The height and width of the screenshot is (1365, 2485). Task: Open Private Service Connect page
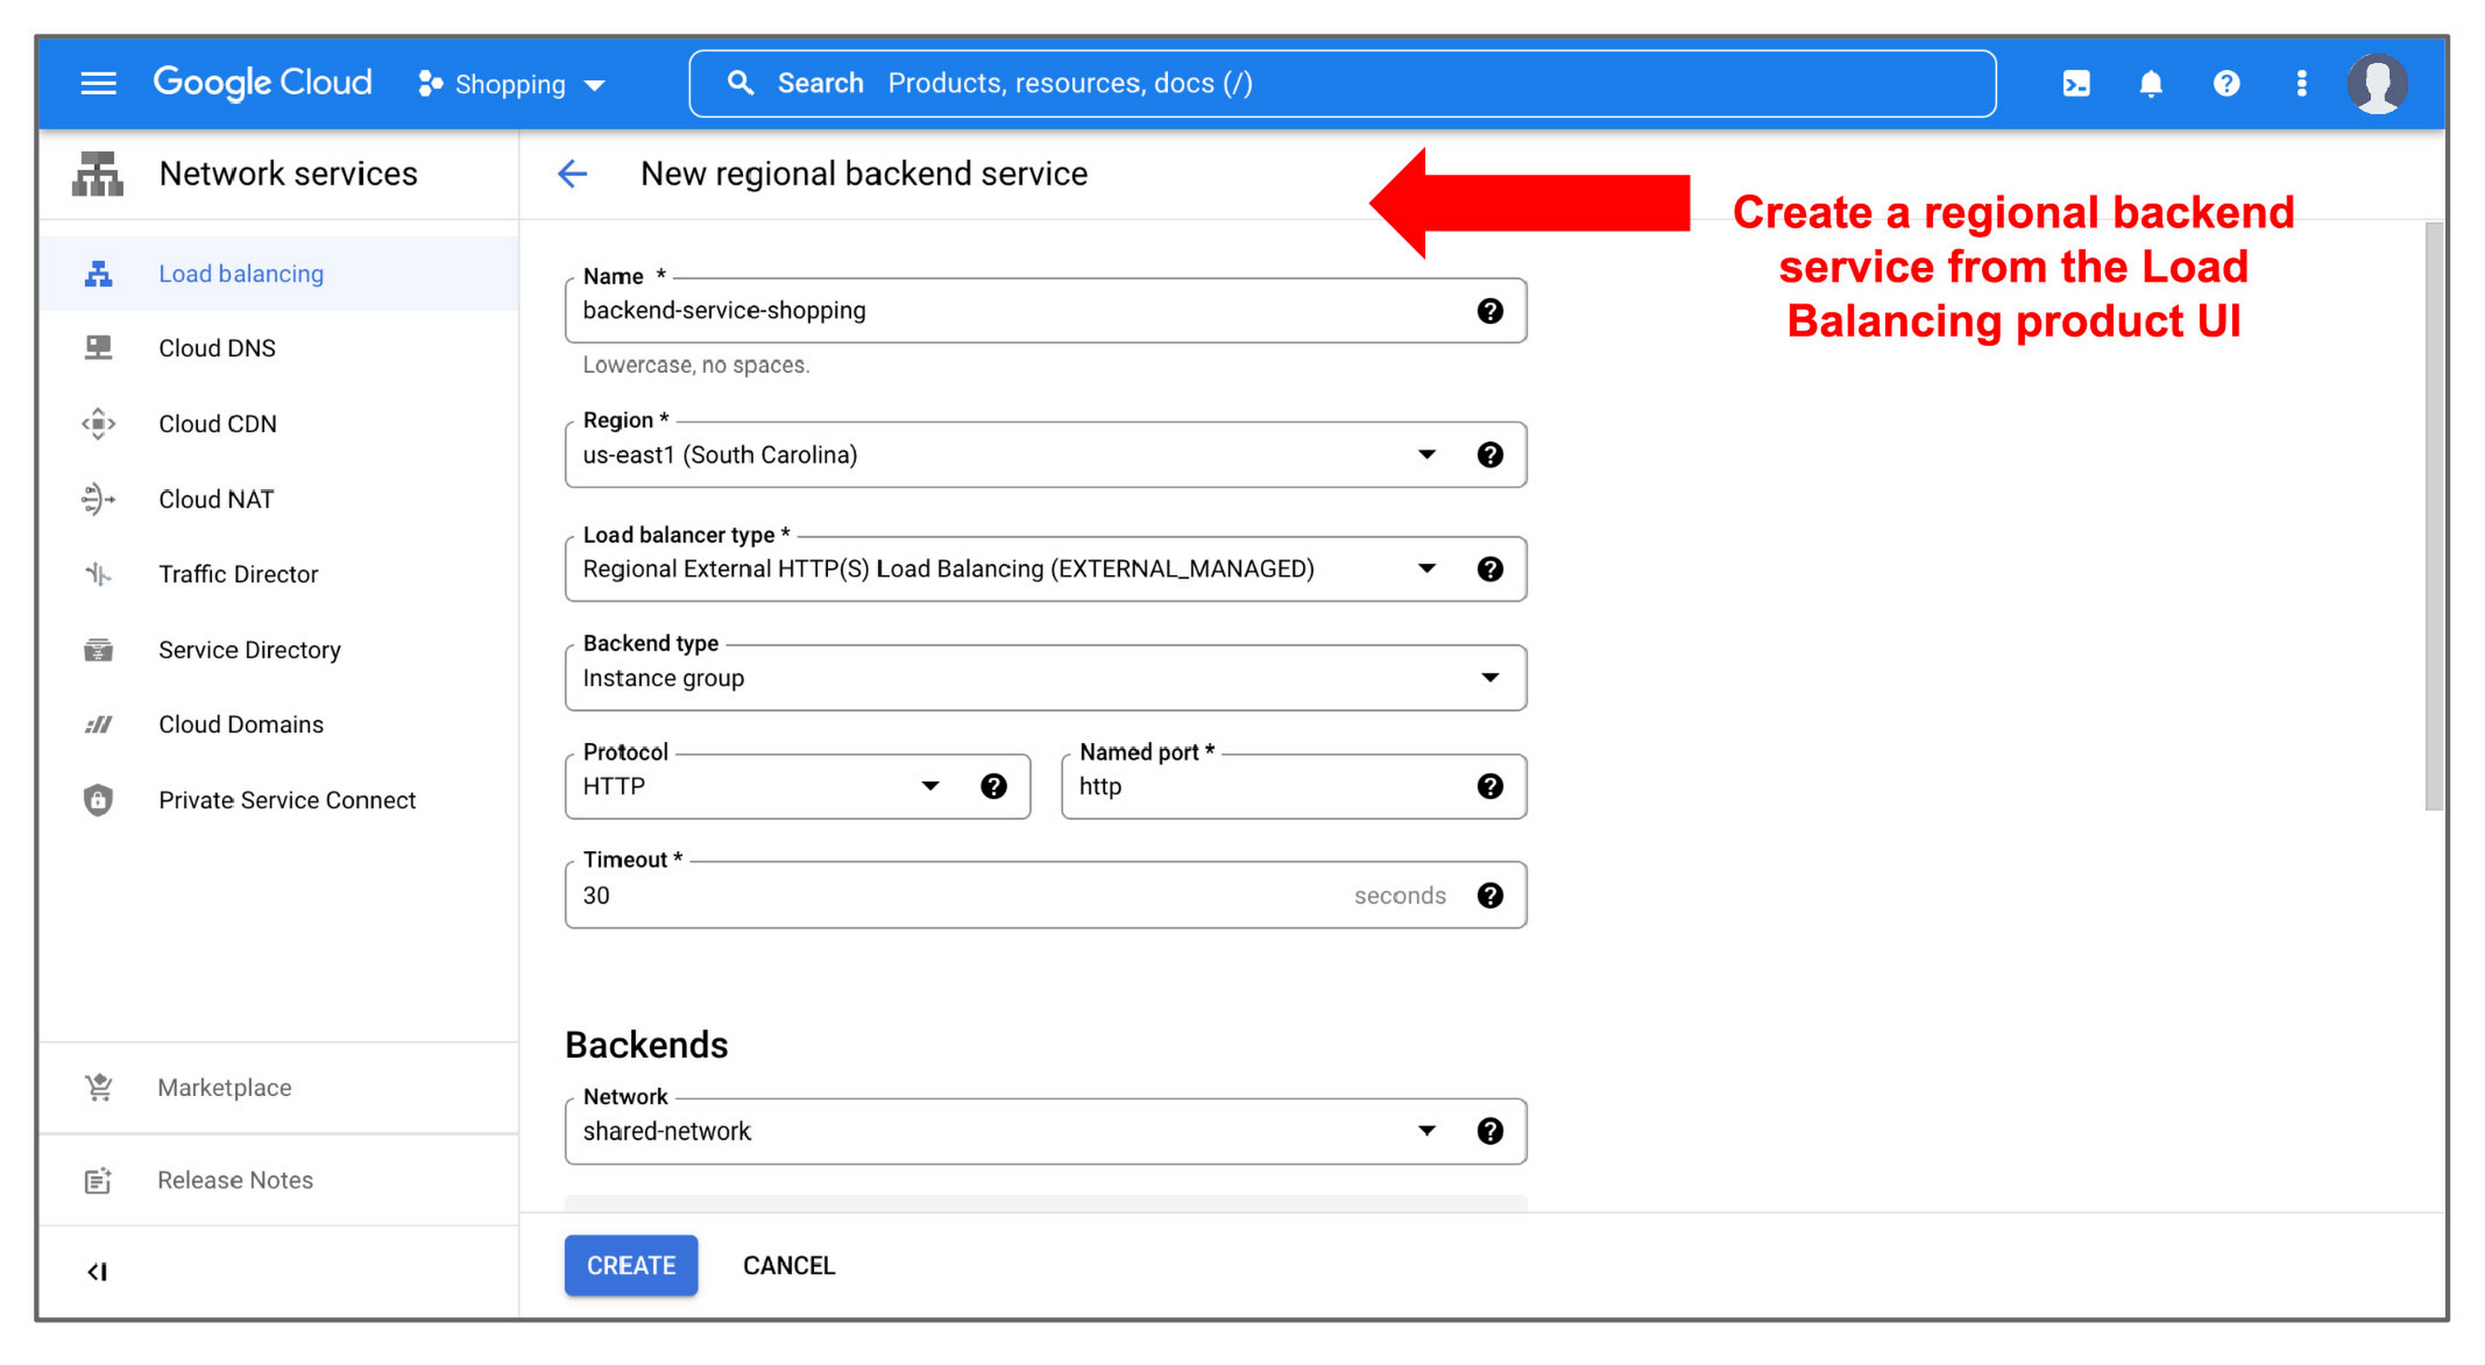click(279, 800)
